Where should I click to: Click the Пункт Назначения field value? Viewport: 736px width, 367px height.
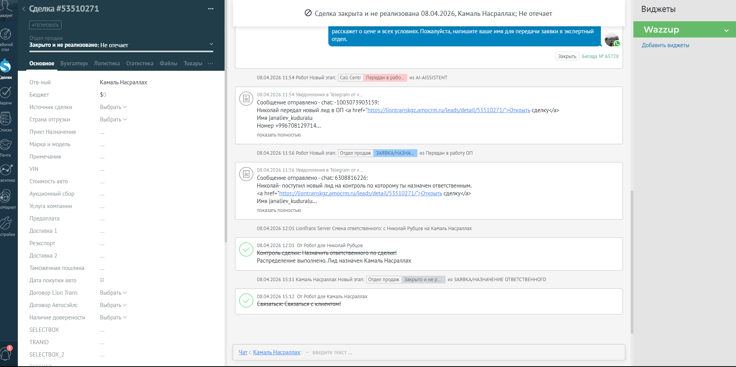point(102,132)
